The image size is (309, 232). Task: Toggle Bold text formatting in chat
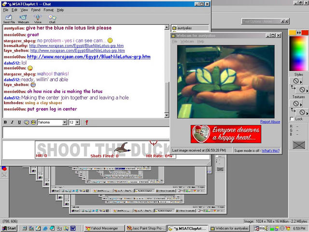pos(5,122)
